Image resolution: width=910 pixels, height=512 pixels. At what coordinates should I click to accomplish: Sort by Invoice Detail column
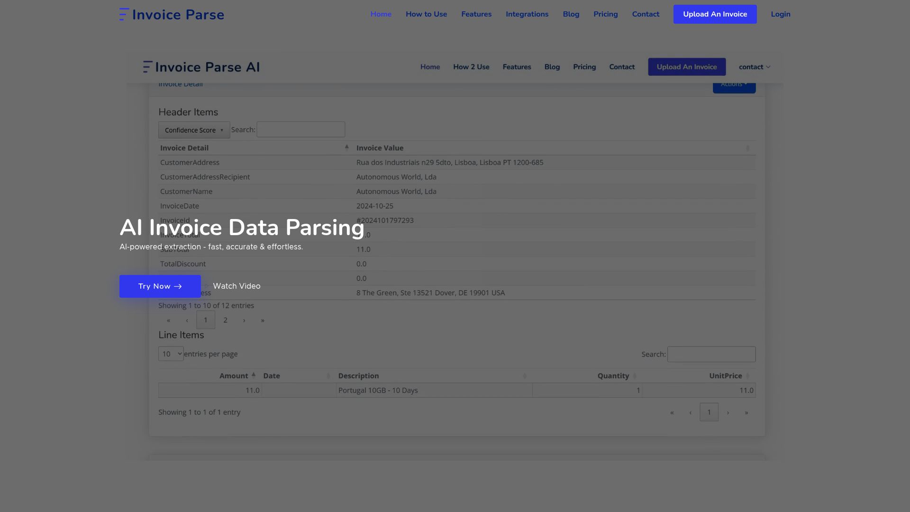[255, 148]
